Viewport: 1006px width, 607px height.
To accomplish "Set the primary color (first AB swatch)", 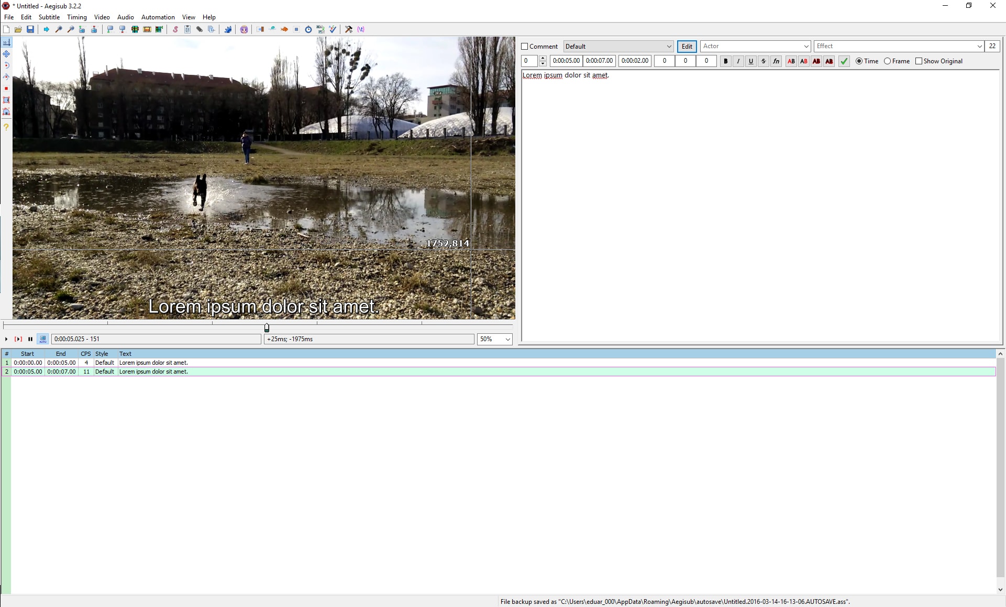I will point(791,61).
